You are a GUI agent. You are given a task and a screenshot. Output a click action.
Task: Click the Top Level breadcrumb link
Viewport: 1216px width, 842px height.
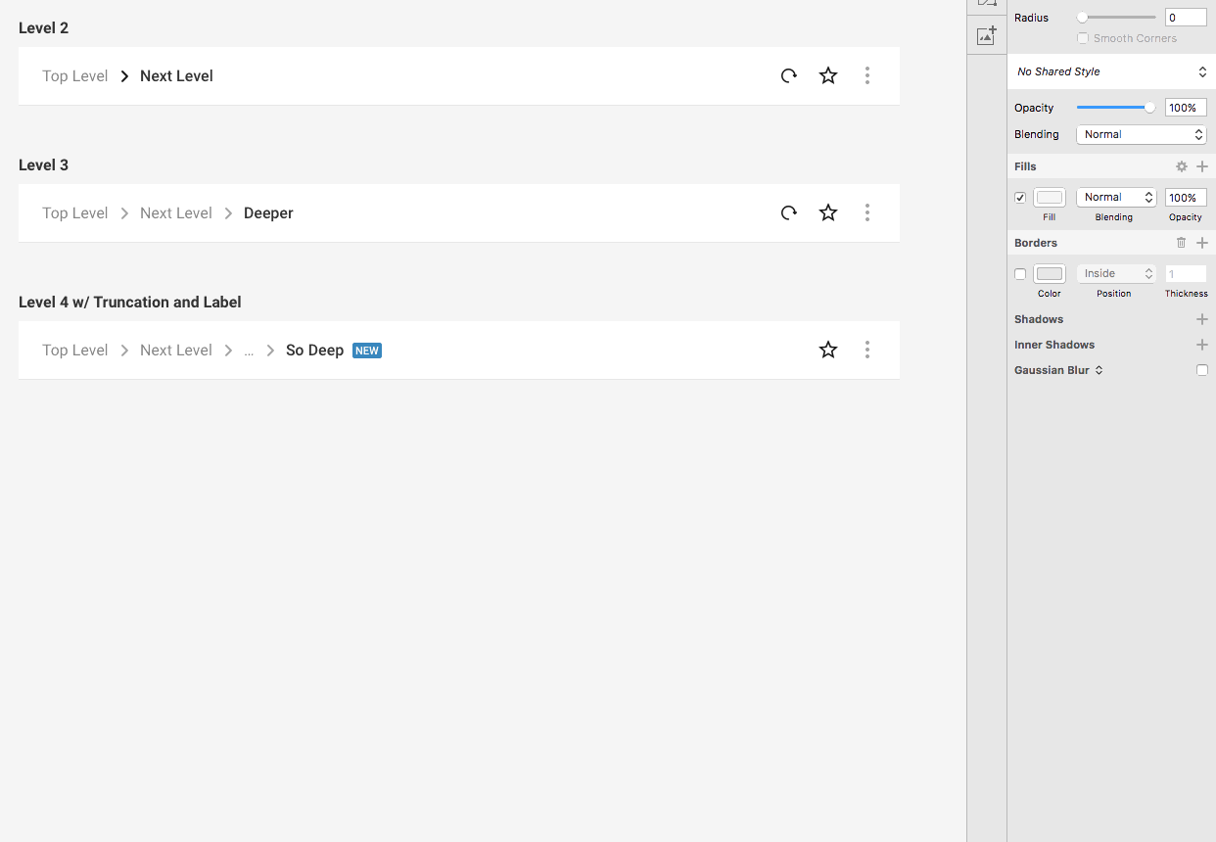click(74, 75)
